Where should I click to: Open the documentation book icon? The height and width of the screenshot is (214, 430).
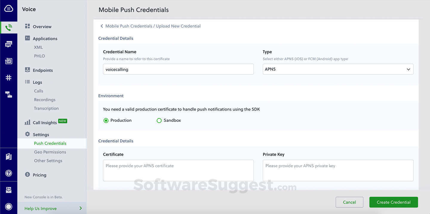(x=9, y=156)
